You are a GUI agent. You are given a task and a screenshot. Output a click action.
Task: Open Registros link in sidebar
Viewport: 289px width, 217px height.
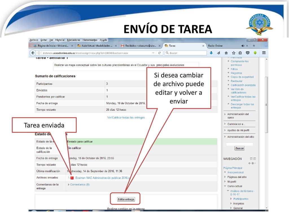236,73
